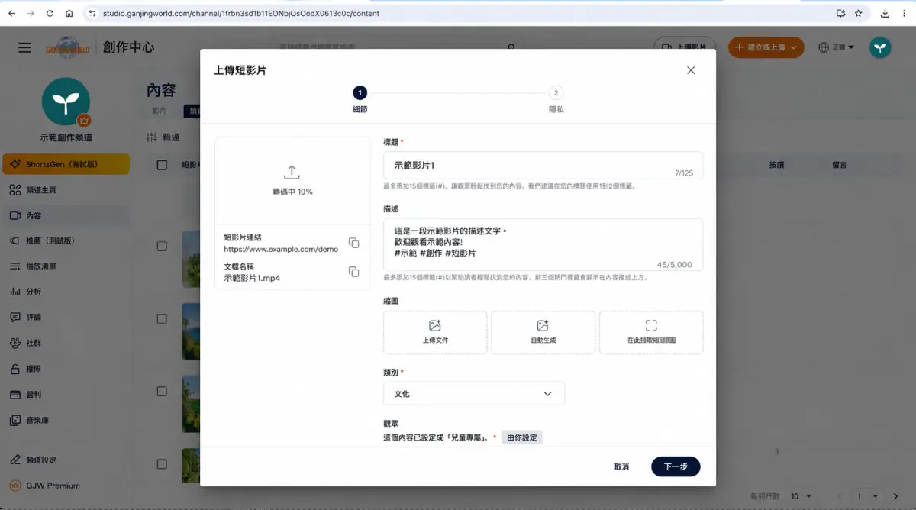This screenshot has width=916, height=510.
Task: Click the browser back arrow
Action: 11,13
